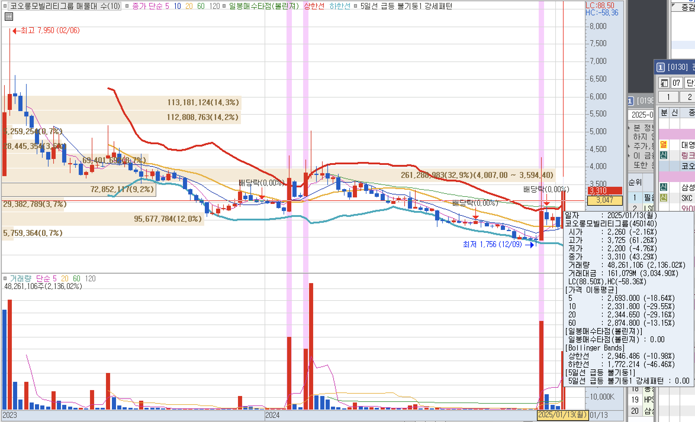Viewport: 695px width, 422px height.
Task: Open the 2025 date picker field
Action: (641, 115)
